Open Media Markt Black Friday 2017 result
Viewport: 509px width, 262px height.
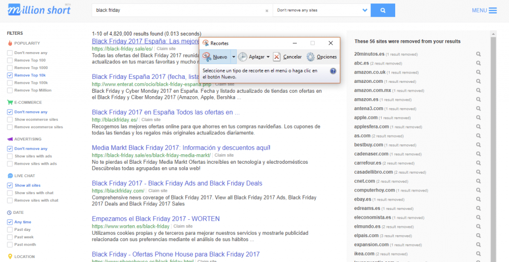point(181,148)
